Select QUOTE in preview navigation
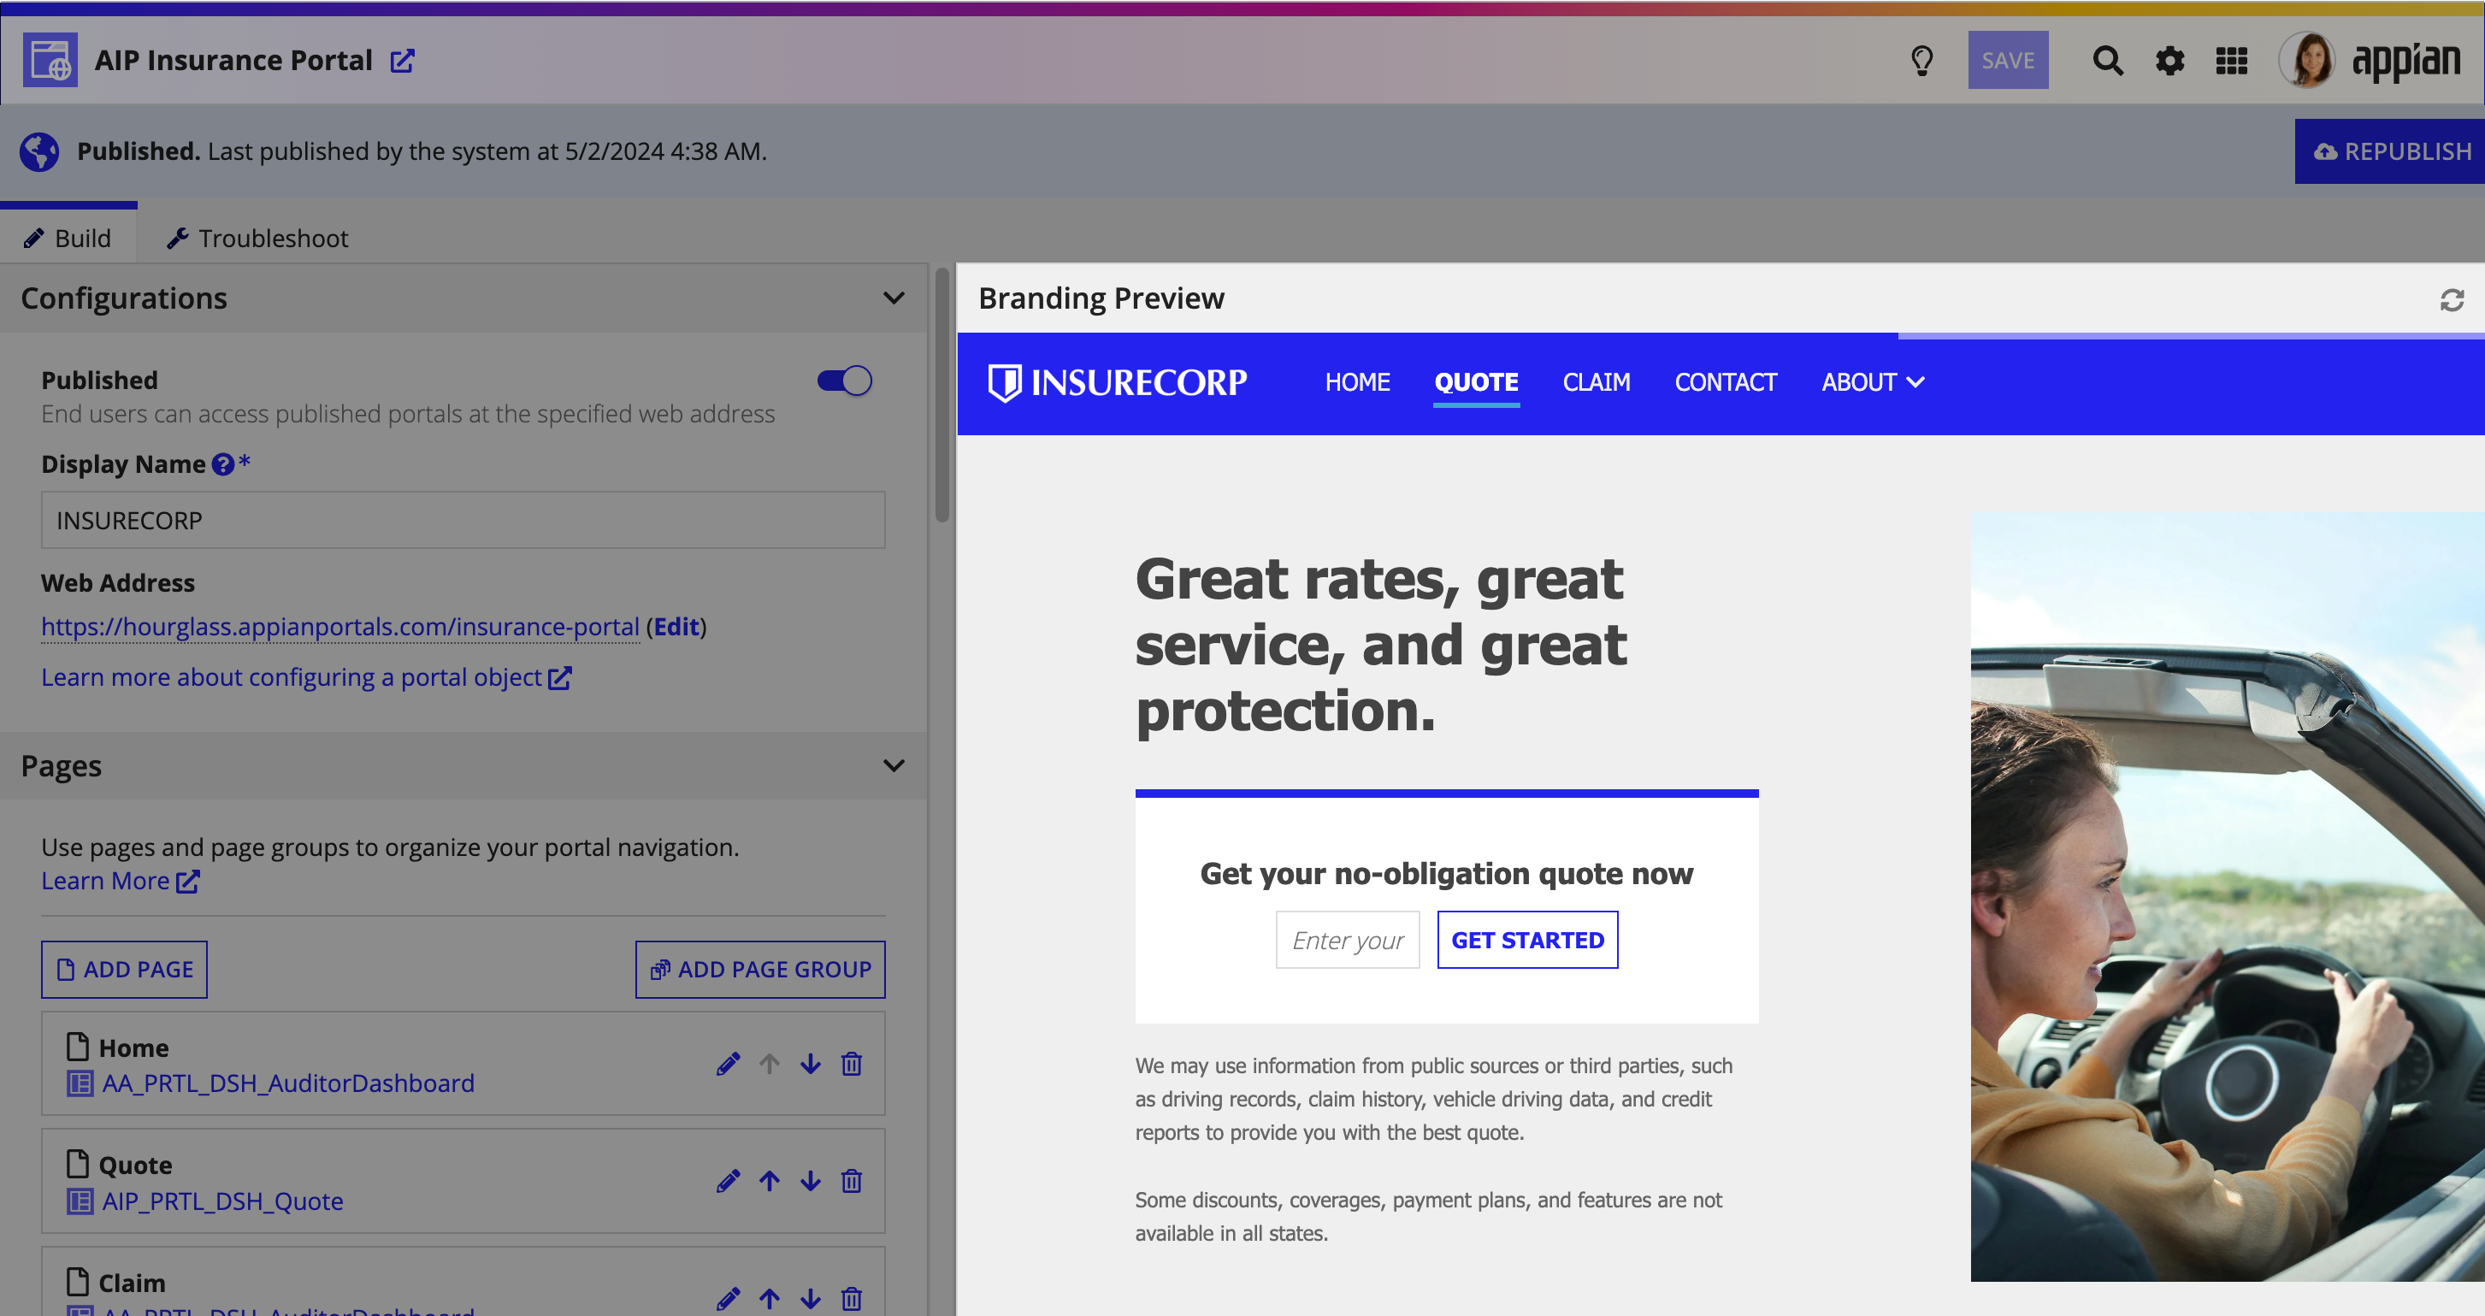Screen dimensions: 2485x1316 [1476, 383]
